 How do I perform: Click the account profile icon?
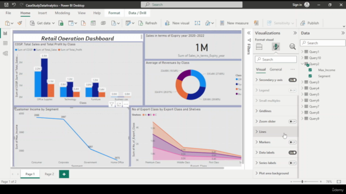click(x=307, y=5)
